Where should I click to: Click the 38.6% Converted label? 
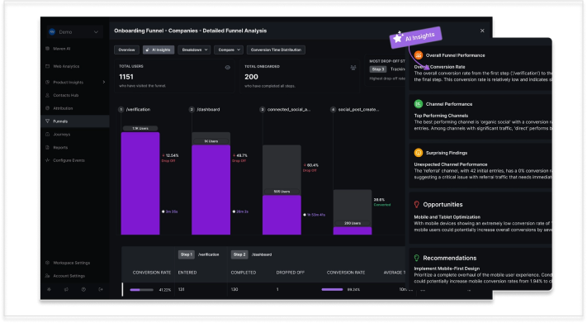(382, 202)
